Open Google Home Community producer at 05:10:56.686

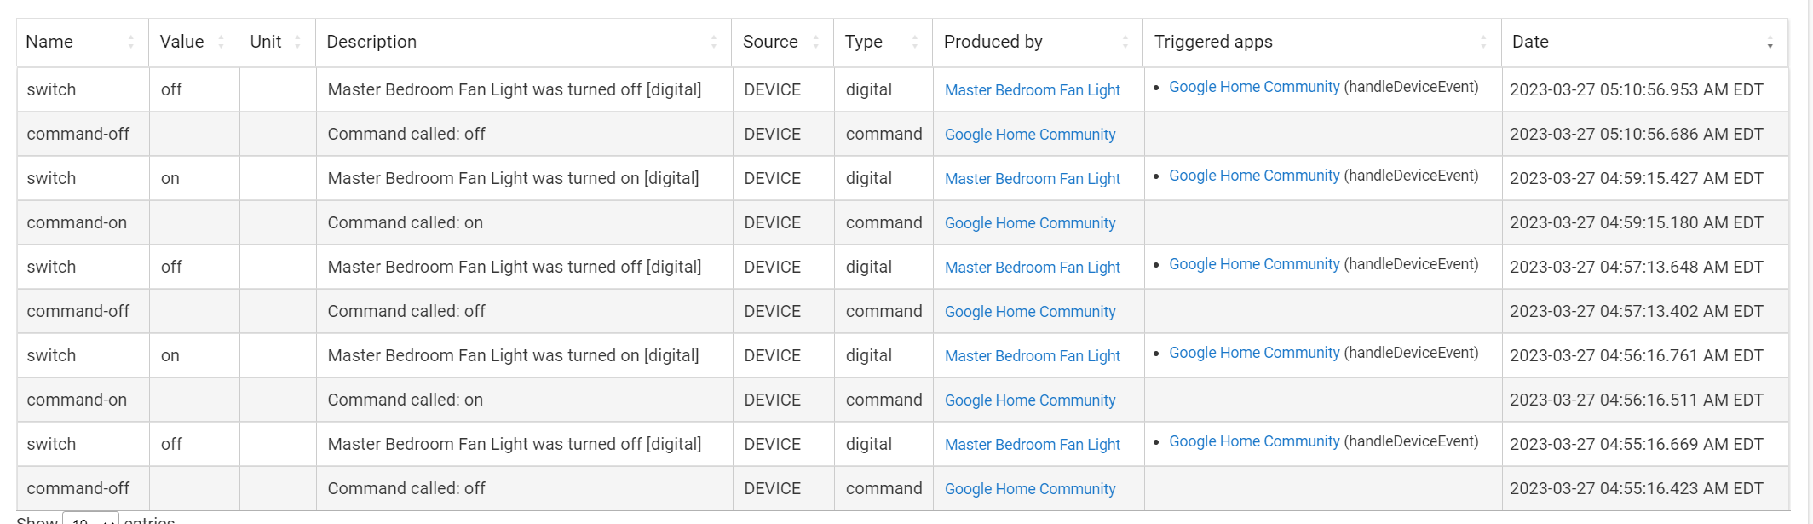1029,135
